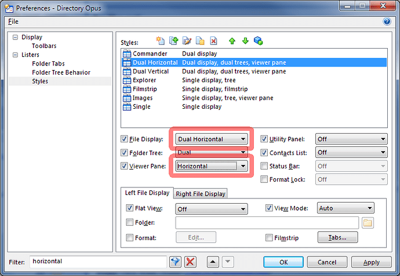Open the File Display dropdown
The width and height of the screenshot is (400, 276).
(212, 139)
